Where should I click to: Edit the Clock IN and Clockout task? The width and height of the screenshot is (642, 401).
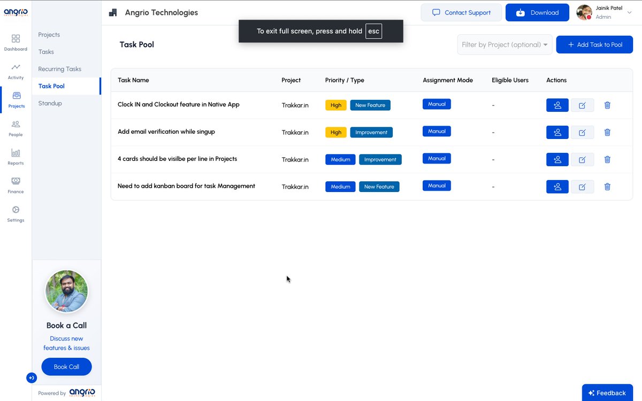pos(582,105)
